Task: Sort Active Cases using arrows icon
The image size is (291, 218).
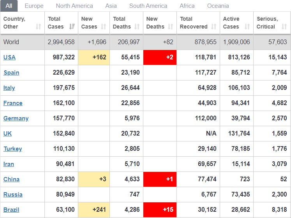Action: click(x=247, y=27)
